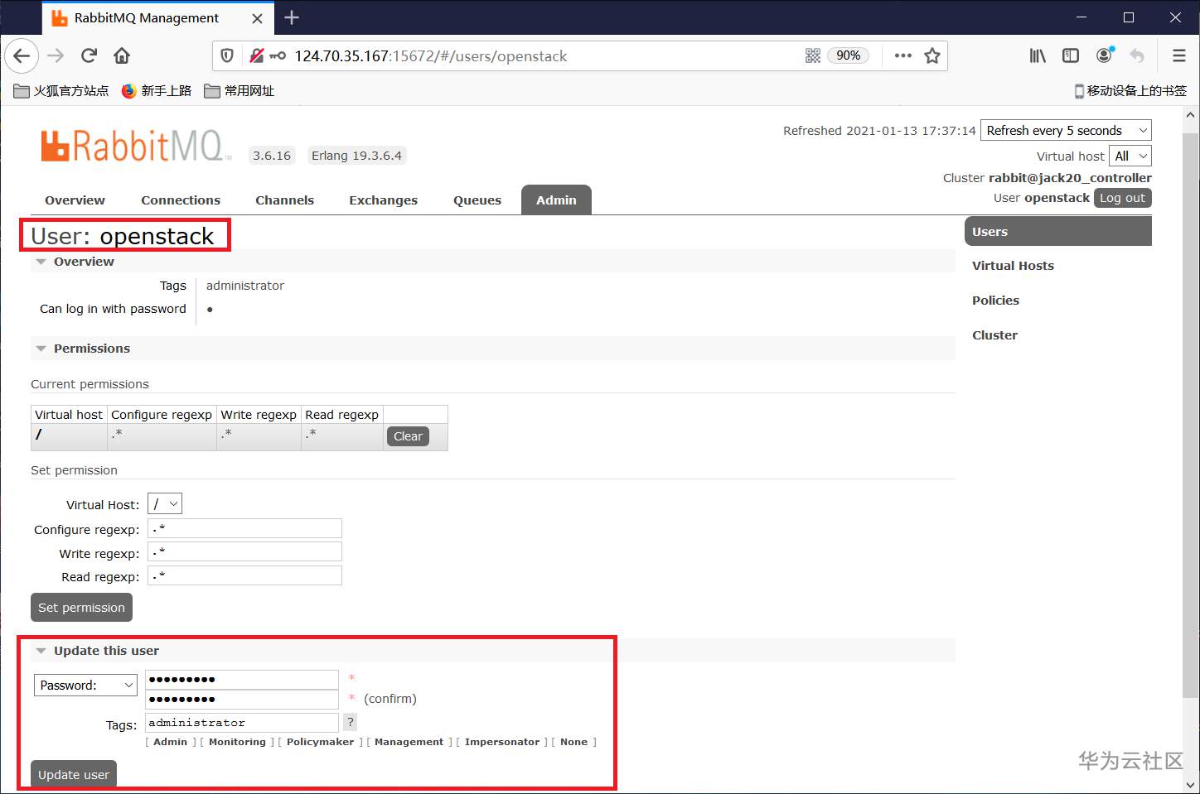Click the / virtual host table cell
The image size is (1200, 794).
(69, 436)
